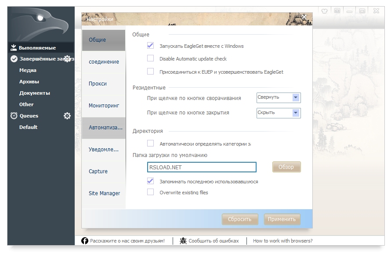The height and width of the screenshot is (257, 391).
Task: Open the main menu icon in title bar
Action: tap(337, 11)
